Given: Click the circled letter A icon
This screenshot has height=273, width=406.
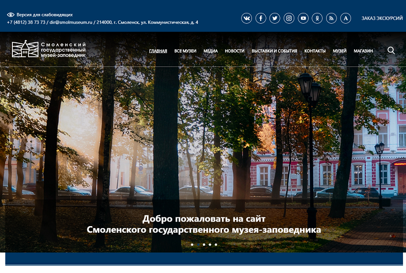Looking at the screenshot, I should (346, 19).
